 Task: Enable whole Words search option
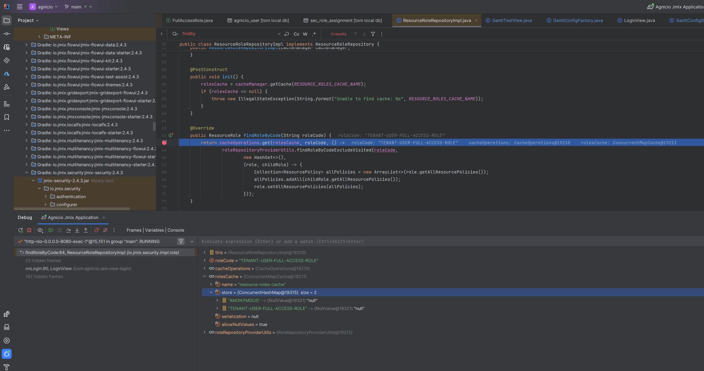pos(305,34)
